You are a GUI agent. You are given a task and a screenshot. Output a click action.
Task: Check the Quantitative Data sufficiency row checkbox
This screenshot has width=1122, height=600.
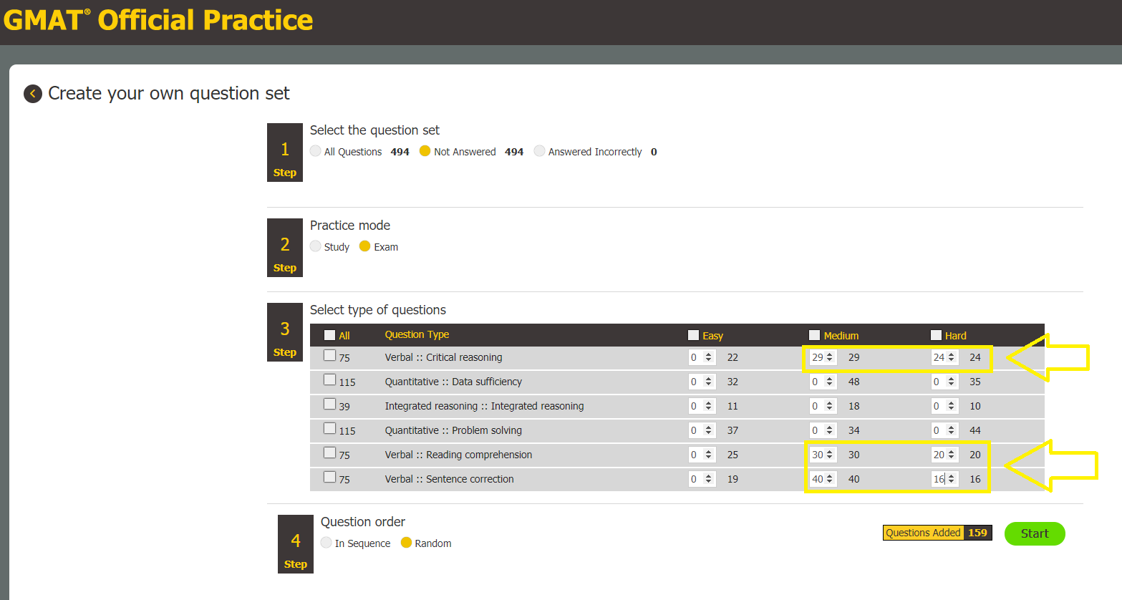[329, 379]
